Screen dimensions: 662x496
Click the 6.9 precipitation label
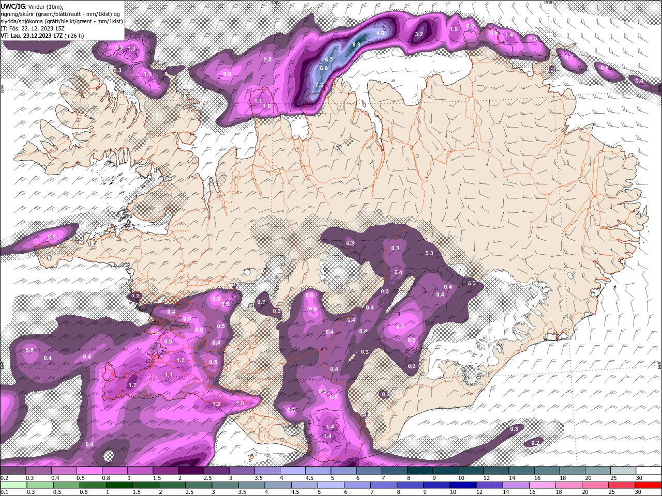point(324,68)
